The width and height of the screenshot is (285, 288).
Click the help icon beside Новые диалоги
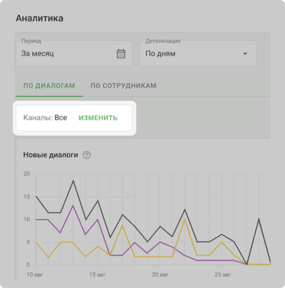point(87,155)
